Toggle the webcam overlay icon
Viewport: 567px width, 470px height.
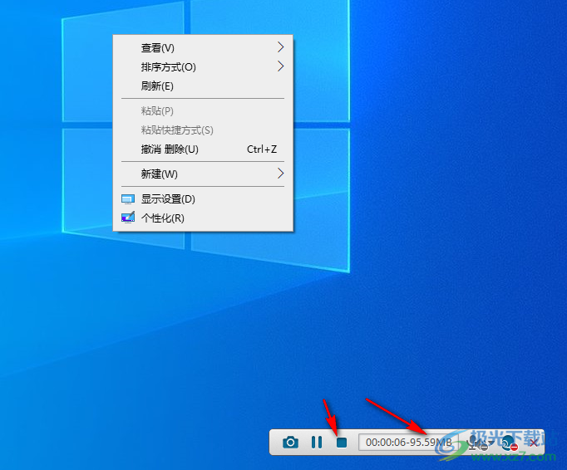coord(510,443)
